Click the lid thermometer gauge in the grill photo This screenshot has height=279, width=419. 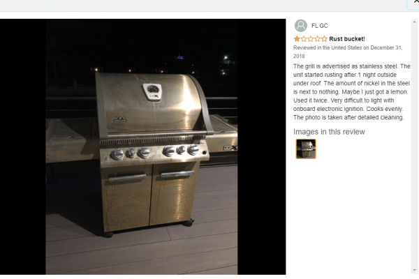[152, 89]
